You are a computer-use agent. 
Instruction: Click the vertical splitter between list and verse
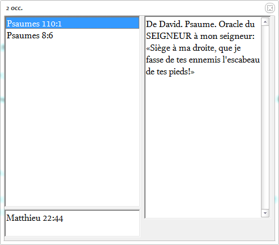click(x=142, y=117)
